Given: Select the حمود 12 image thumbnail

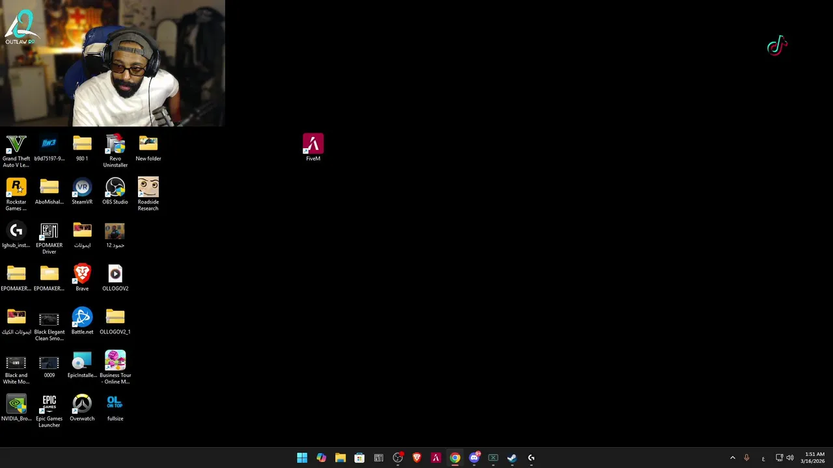Looking at the screenshot, I should [x=115, y=235].
